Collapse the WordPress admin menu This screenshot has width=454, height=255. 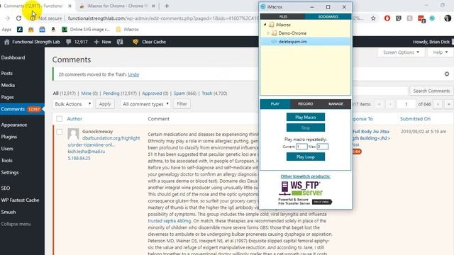(x=16, y=224)
